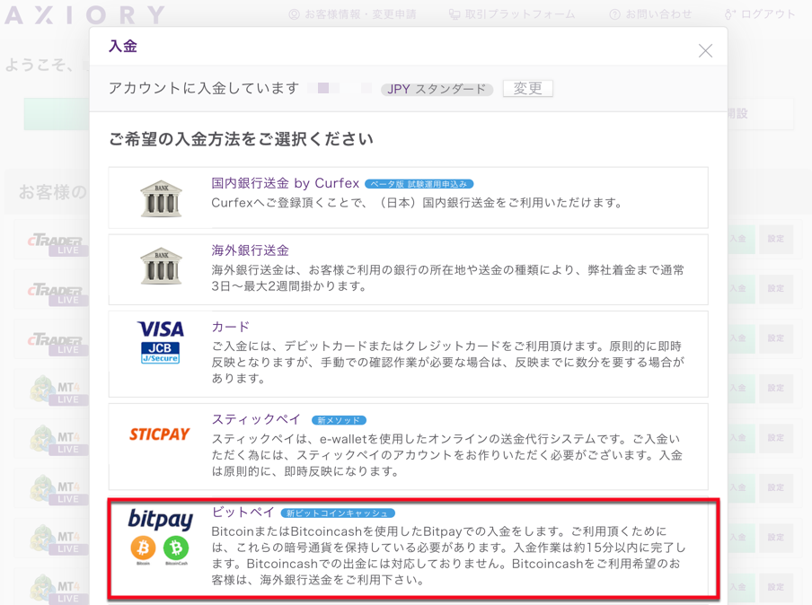
Task: Select the 海外銀行送金 deposit option
Action: [x=408, y=269]
